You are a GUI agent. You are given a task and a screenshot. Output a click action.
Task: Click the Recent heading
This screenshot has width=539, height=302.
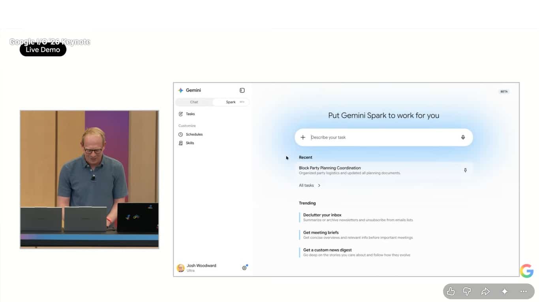(x=306, y=157)
